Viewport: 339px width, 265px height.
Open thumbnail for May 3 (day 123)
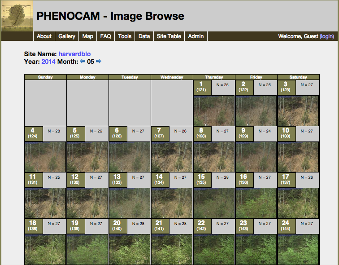point(298,110)
